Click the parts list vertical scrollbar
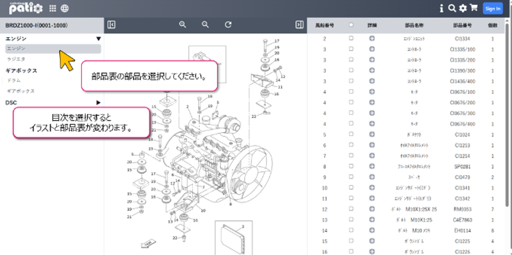 tap(509, 122)
